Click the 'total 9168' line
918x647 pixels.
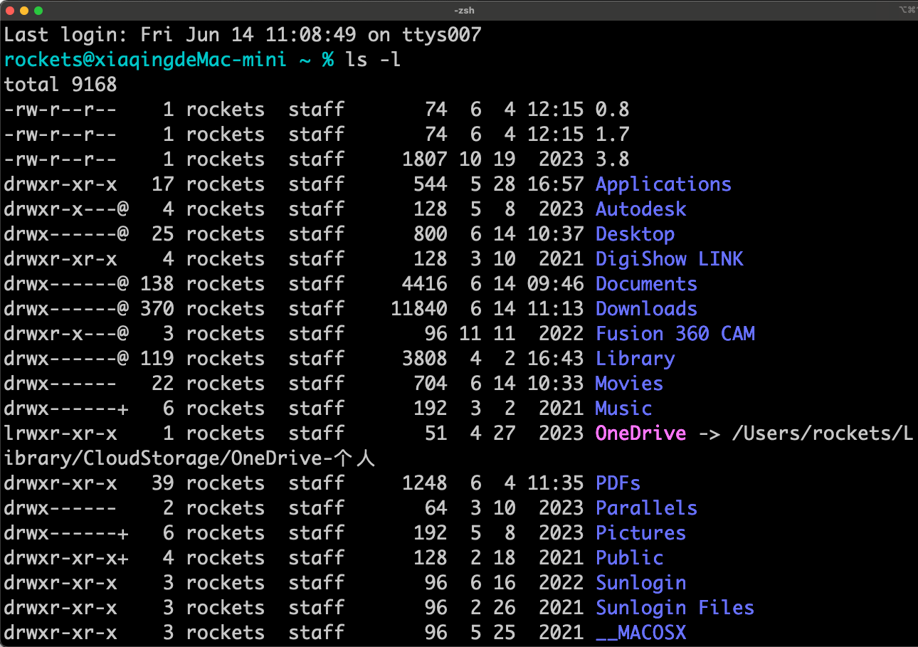tap(60, 84)
